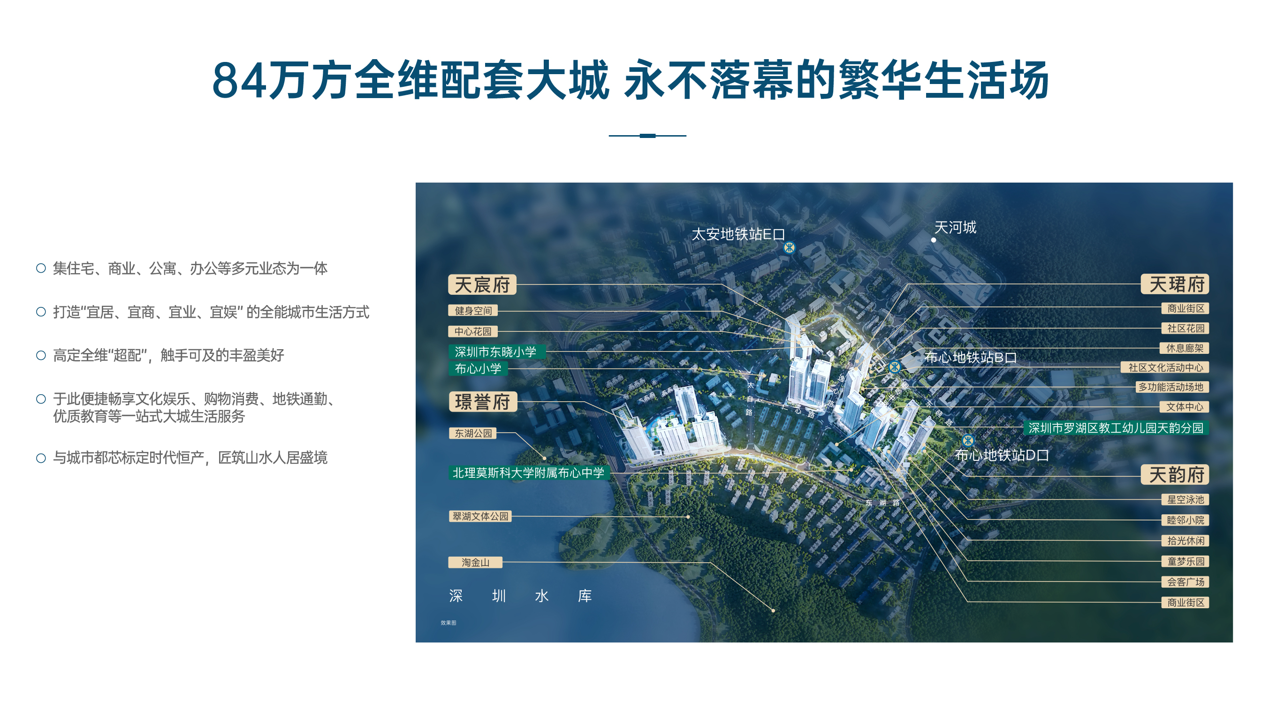
Task: Select the 天宸府 label
Action: coord(482,285)
